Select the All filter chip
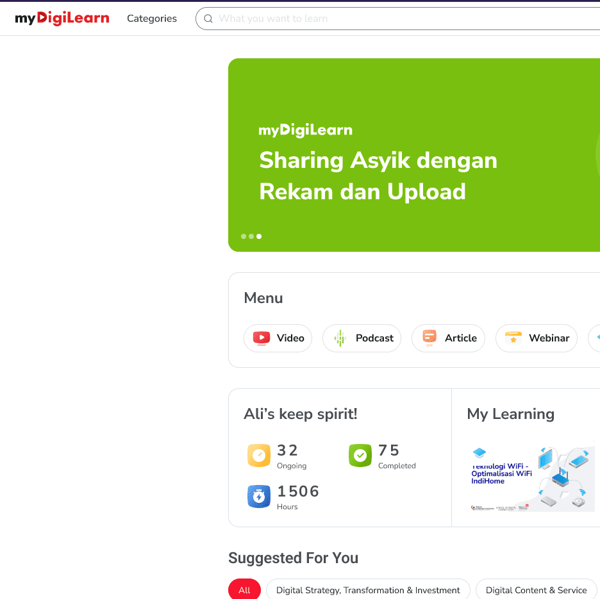This screenshot has height=599, width=600. pos(244,590)
